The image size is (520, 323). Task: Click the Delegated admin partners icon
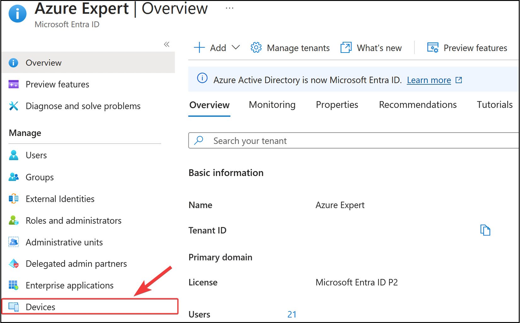pos(14,263)
